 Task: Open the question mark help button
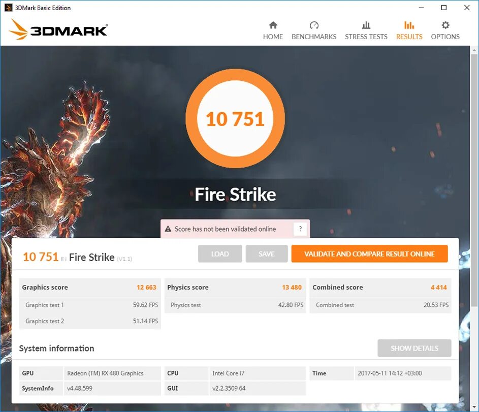pos(300,229)
